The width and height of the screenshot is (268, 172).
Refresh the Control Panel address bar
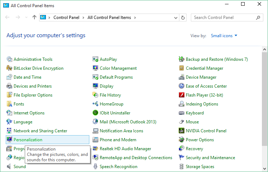point(183,18)
